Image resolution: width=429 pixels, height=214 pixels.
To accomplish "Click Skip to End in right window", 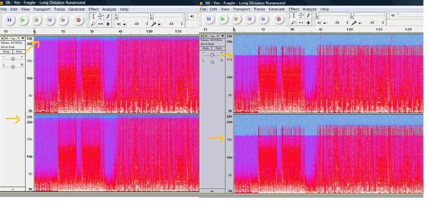I will point(263,19).
